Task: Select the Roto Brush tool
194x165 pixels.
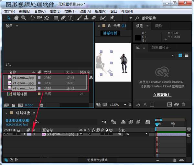Action: click(103, 18)
